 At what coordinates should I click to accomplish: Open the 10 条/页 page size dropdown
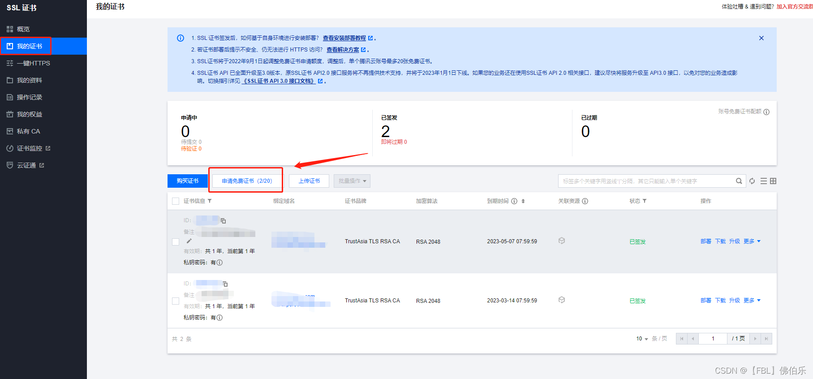point(642,339)
